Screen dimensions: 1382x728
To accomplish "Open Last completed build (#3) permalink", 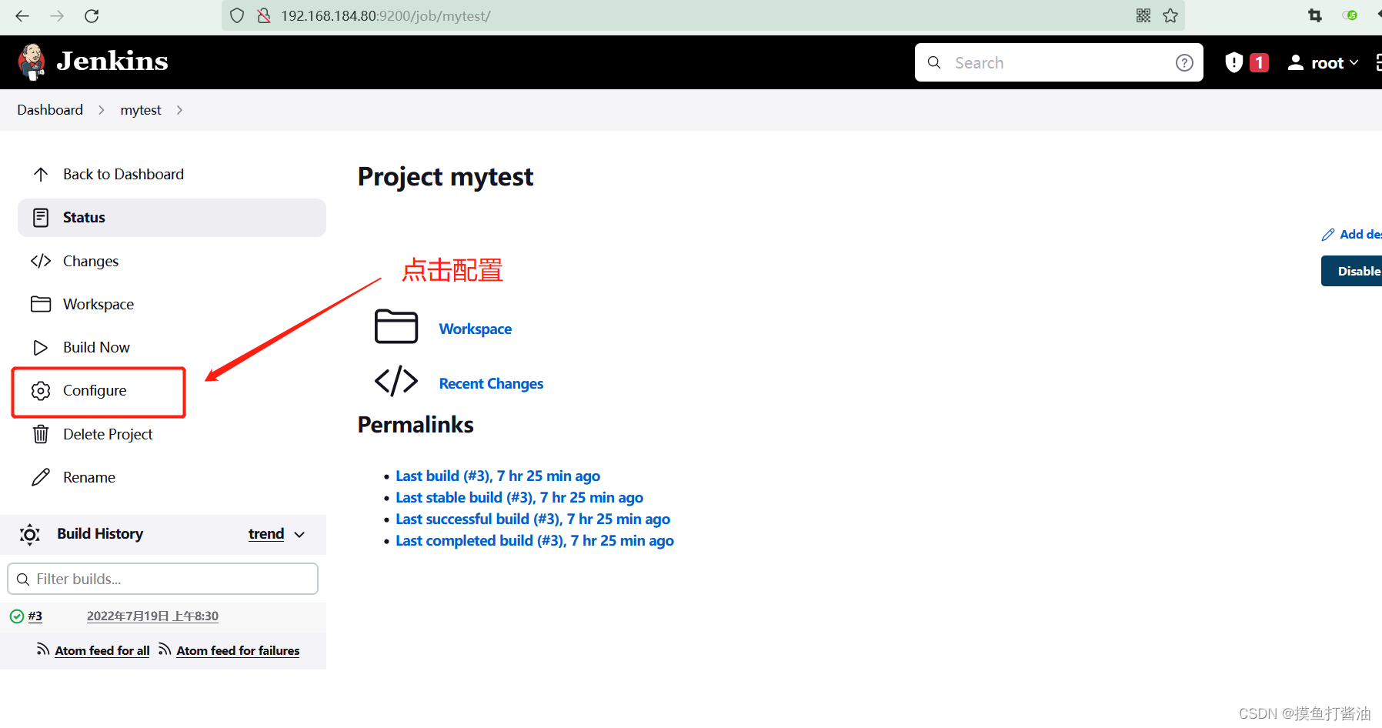I will 535,540.
